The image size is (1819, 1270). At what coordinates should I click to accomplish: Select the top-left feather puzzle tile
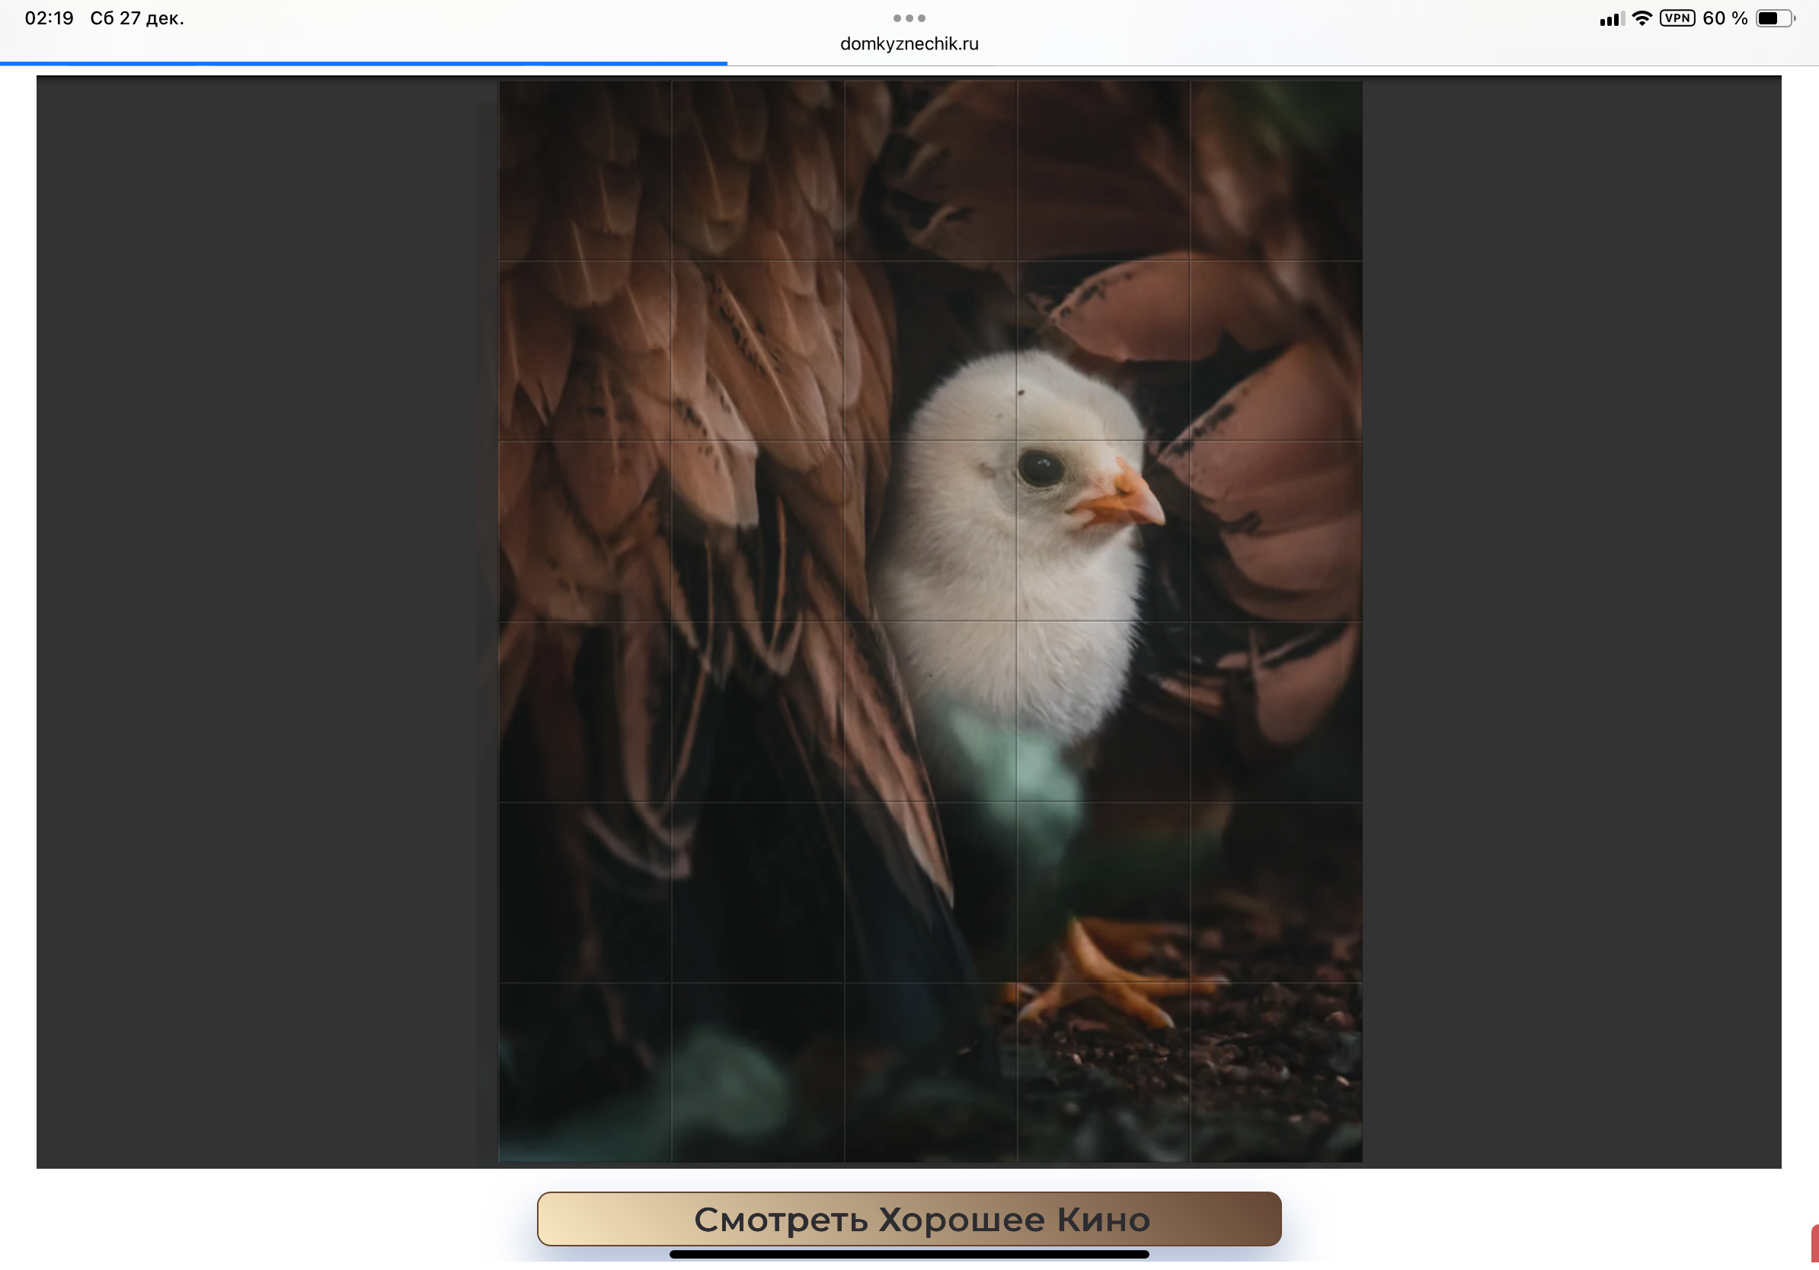pyautogui.click(x=585, y=171)
